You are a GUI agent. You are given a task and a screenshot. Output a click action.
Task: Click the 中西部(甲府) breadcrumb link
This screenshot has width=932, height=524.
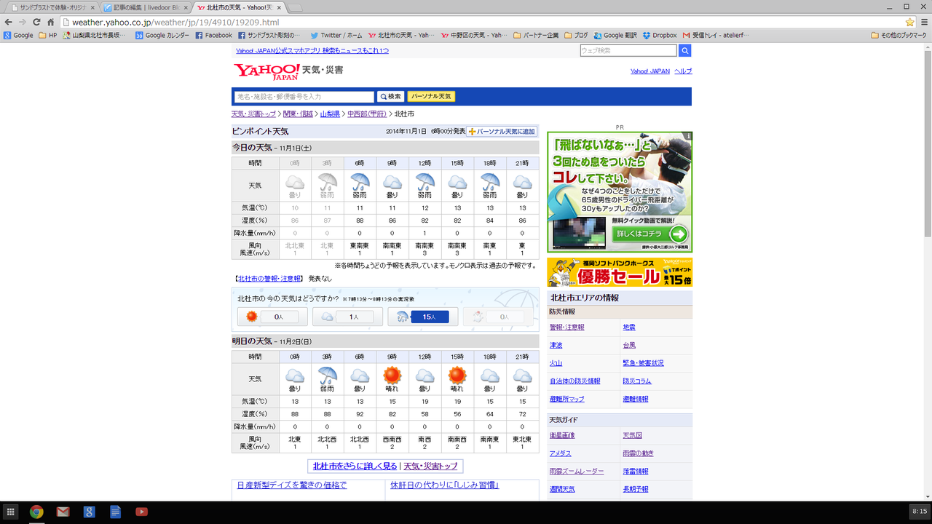(x=367, y=114)
